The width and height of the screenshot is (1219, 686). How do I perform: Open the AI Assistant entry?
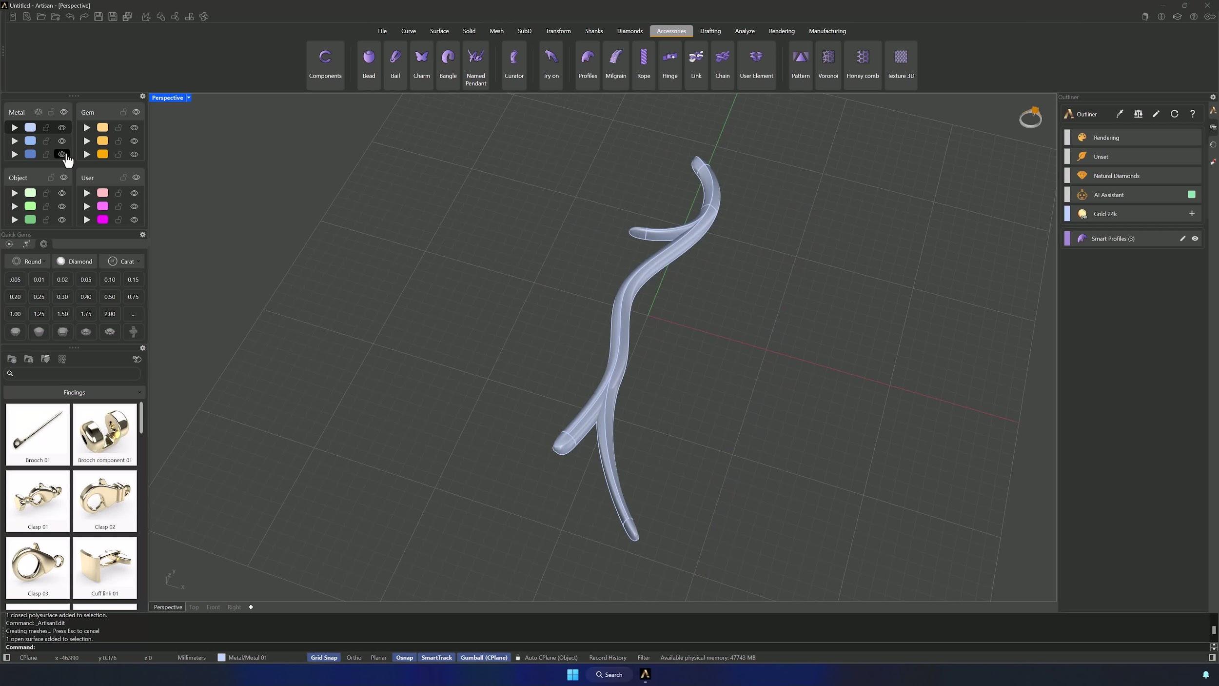pyautogui.click(x=1132, y=195)
